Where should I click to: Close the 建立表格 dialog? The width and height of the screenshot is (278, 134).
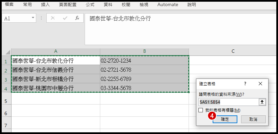click(x=260, y=84)
